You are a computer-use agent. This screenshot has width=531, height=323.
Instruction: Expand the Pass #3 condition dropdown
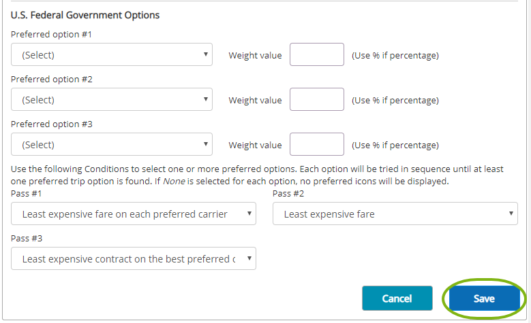coord(134,258)
